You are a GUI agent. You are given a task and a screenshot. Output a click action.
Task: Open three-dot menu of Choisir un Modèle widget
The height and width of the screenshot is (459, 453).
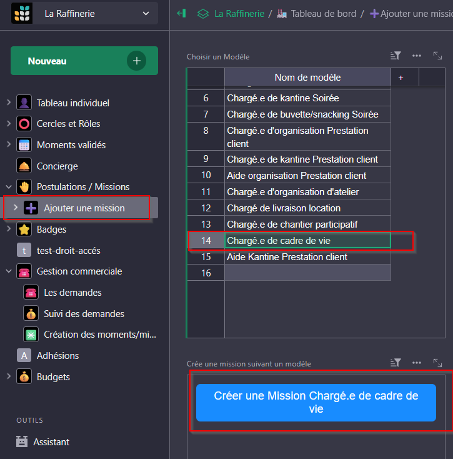pos(417,56)
